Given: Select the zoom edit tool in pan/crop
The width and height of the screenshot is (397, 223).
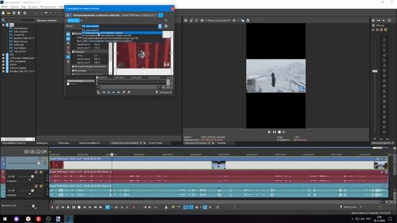Looking at the screenshot, I should [68, 43].
